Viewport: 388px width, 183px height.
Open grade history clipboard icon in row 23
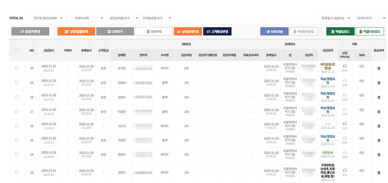(379, 173)
